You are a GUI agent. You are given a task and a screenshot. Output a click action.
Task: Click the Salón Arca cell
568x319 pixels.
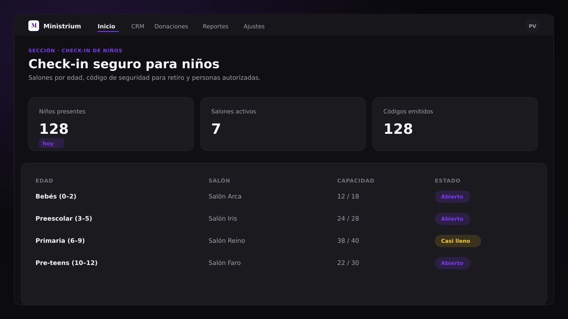225,196
